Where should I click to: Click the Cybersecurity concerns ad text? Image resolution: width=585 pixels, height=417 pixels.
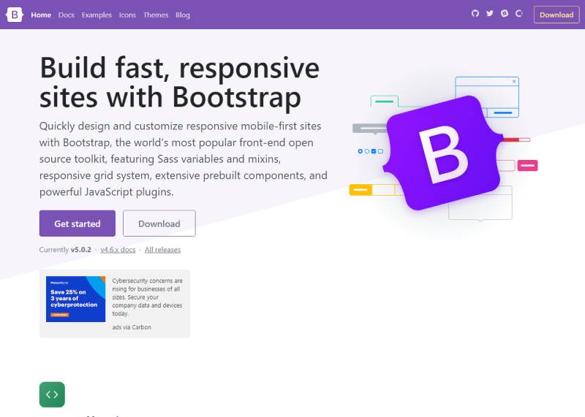click(148, 297)
